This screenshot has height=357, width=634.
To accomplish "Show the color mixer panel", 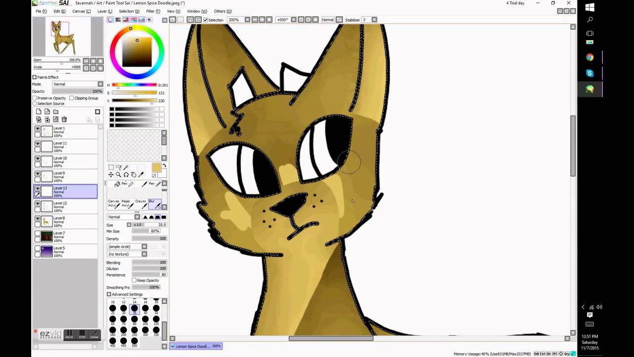I will coord(134,20).
